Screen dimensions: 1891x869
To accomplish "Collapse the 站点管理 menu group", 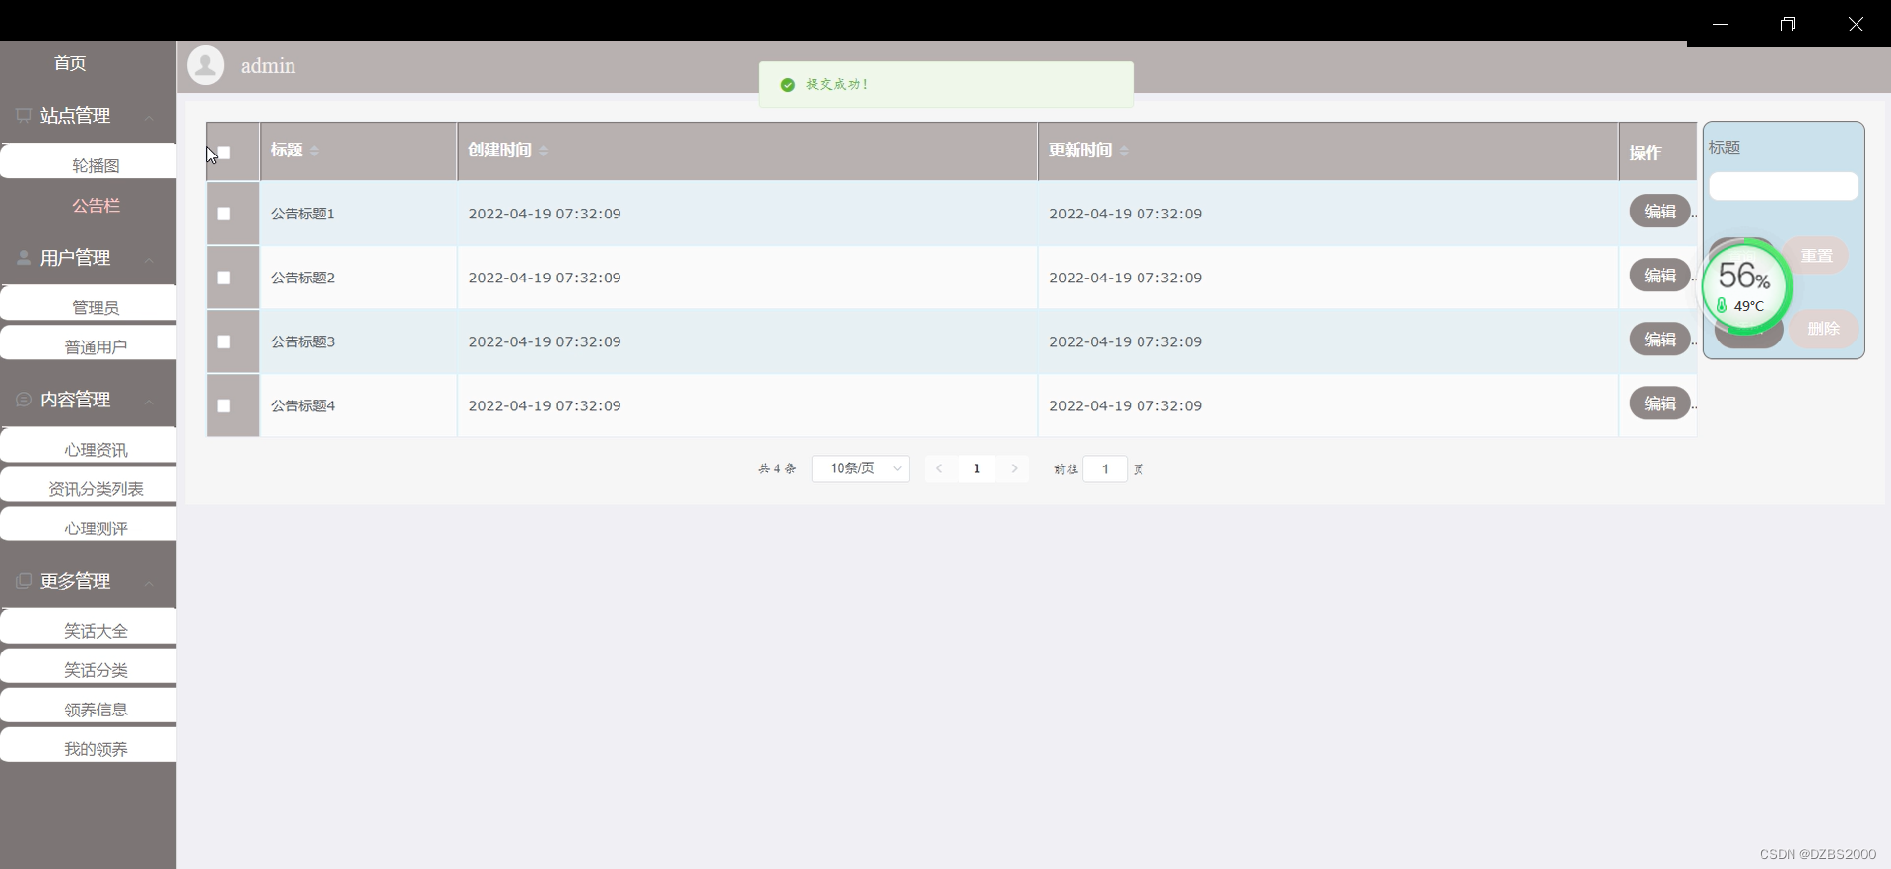I will click(149, 117).
